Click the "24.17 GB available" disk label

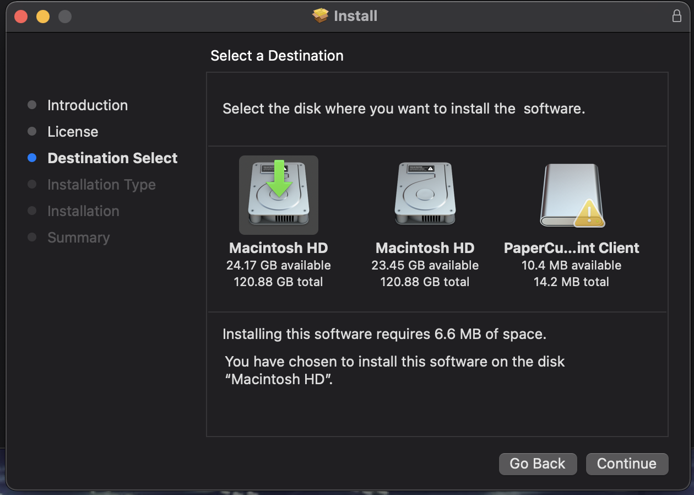tap(278, 265)
